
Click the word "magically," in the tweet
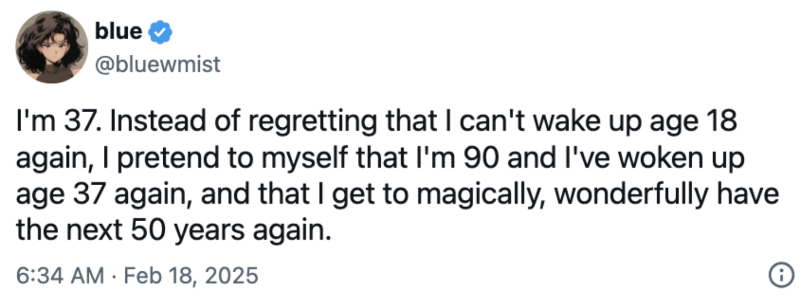point(480,195)
